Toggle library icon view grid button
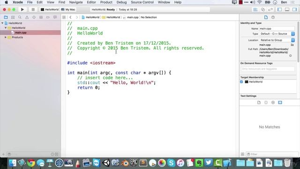 pyautogui.click(x=242, y=154)
